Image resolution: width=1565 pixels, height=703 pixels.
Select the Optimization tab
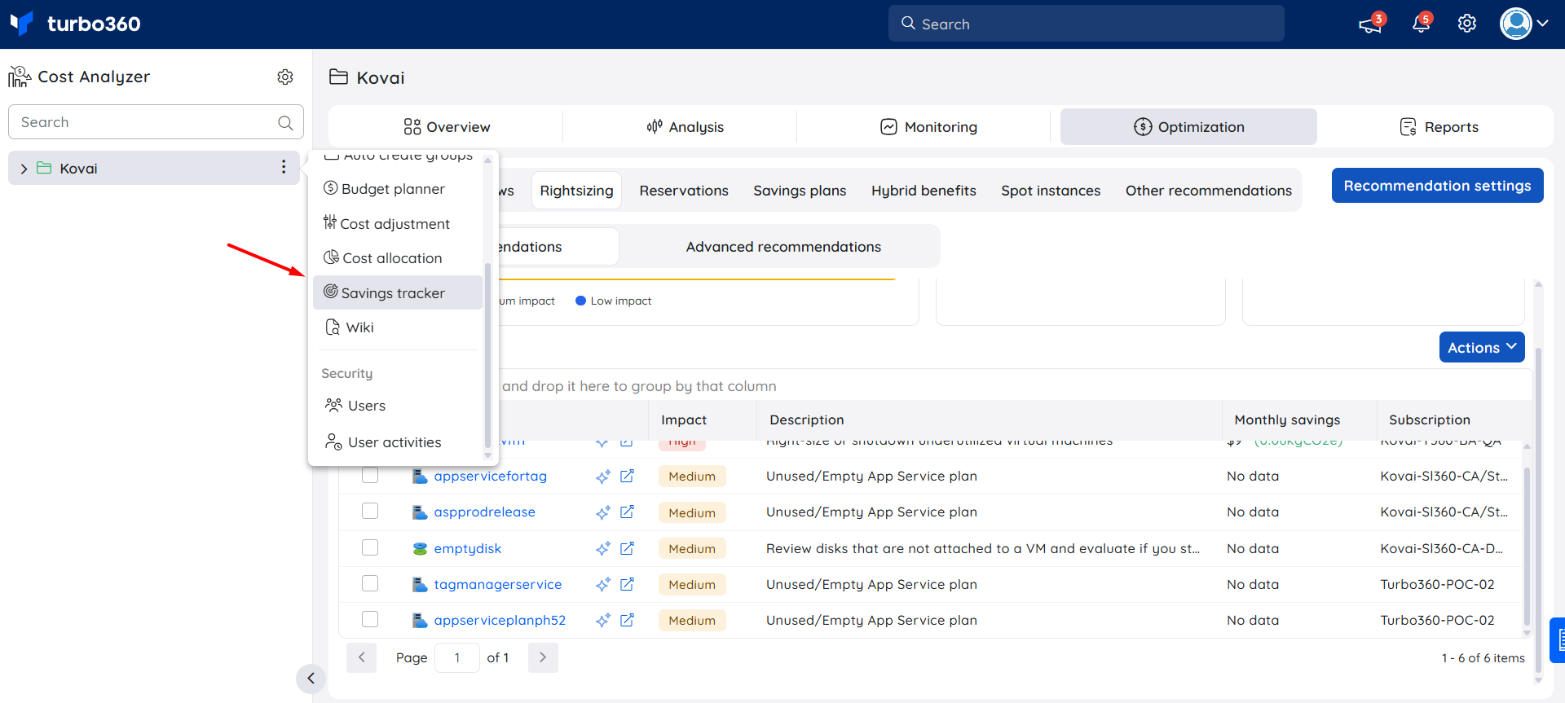pos(1188,127)
